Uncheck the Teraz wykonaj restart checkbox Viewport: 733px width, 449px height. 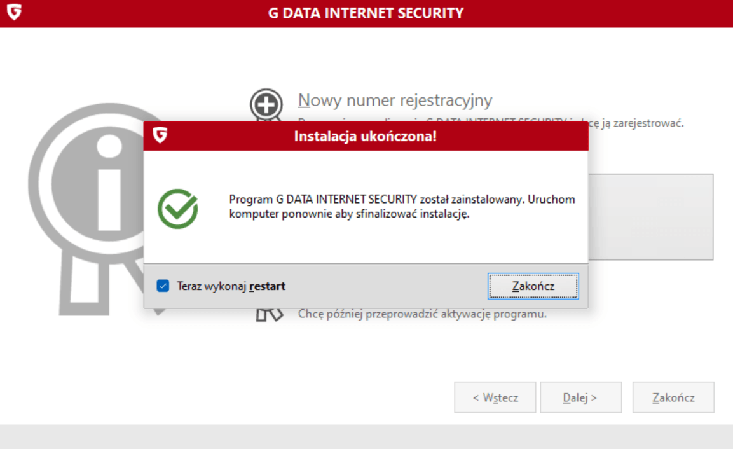coord(163,286)
